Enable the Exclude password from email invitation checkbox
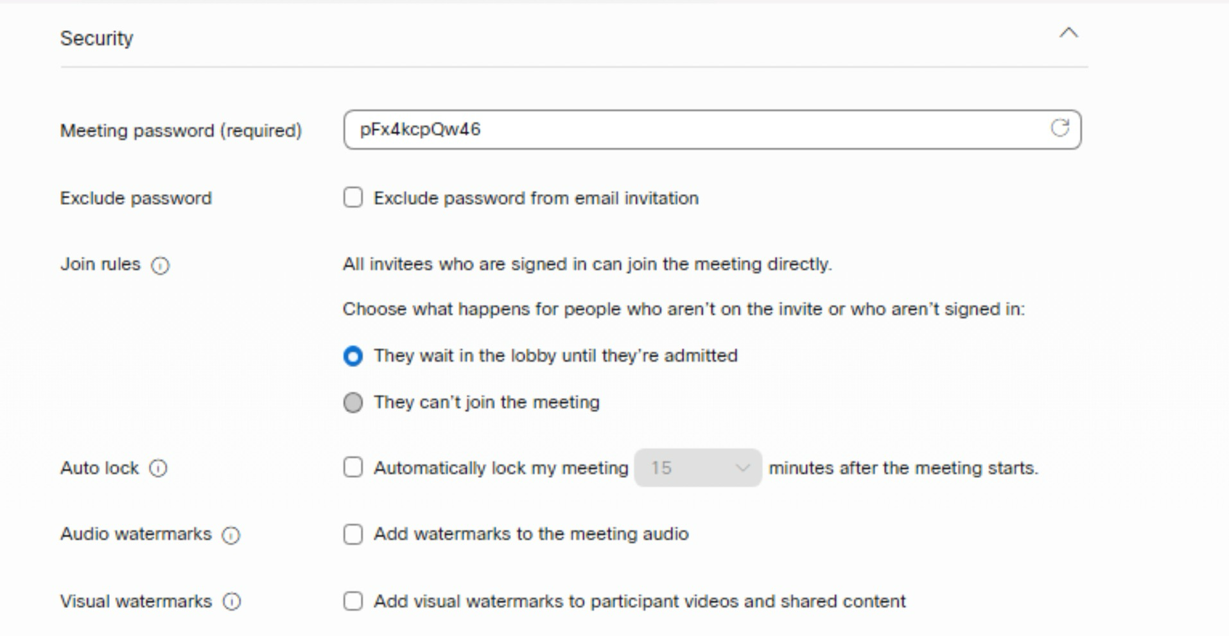 [x=353, y=198]
